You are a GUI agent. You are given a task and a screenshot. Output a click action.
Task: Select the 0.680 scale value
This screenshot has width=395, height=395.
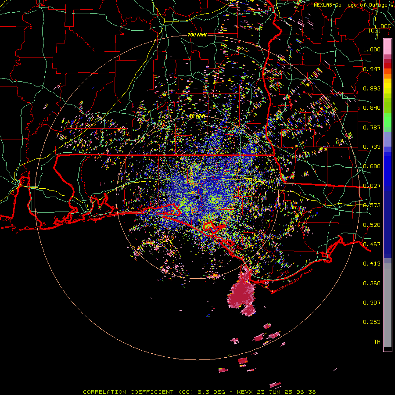pyautogui.click(x=372, y=166)
